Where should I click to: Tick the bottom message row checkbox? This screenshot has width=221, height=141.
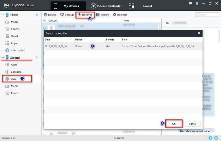point(45,135)
